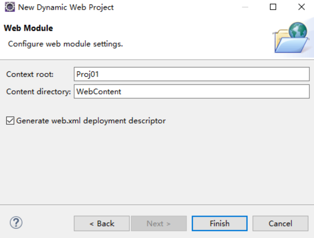This screenshot has width=314, height=238.
Task: Click the 'Generate web.xml deployment descriptor' label text
Action: 91,121
